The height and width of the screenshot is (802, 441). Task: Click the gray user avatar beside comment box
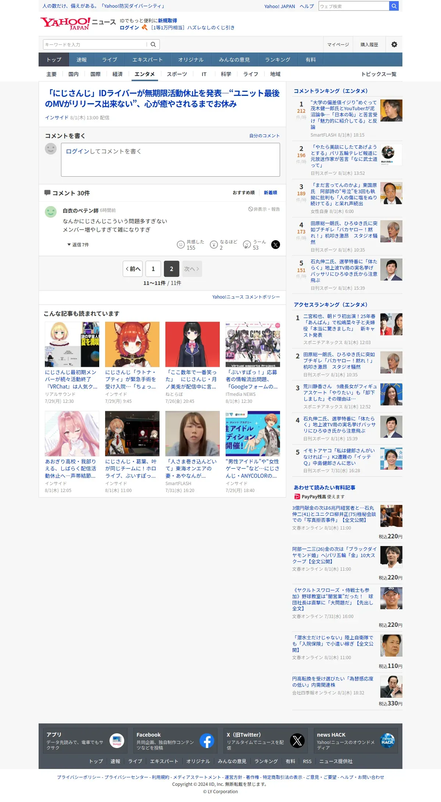51,149
